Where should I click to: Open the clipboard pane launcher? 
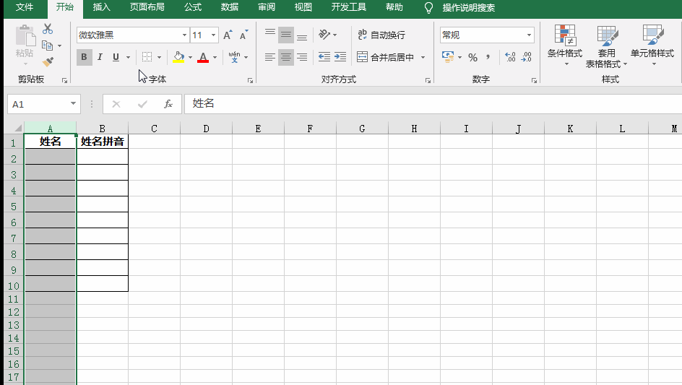64,80
